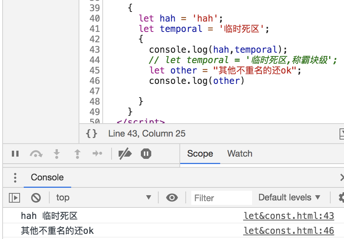Click console.log(other) on line 46
The image size is (344, 239).
pyautogui.click(x=196, y=81)
